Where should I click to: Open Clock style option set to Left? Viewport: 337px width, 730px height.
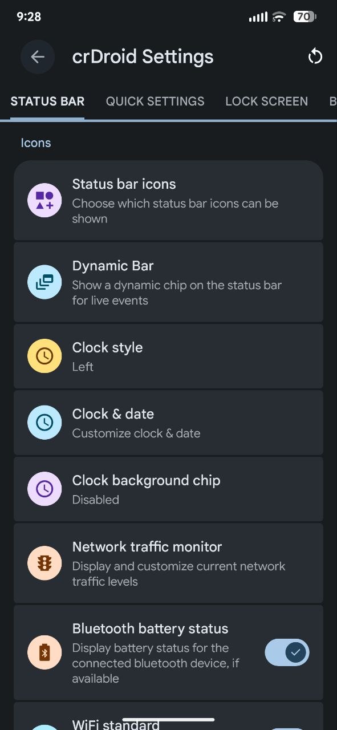tap(168, 356)
